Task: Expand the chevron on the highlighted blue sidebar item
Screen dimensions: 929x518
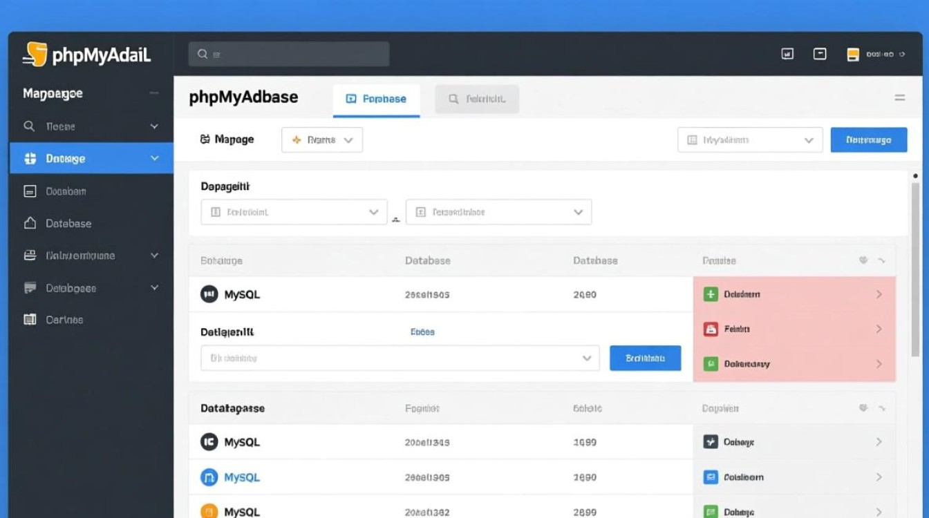Action: coord(154,158)
